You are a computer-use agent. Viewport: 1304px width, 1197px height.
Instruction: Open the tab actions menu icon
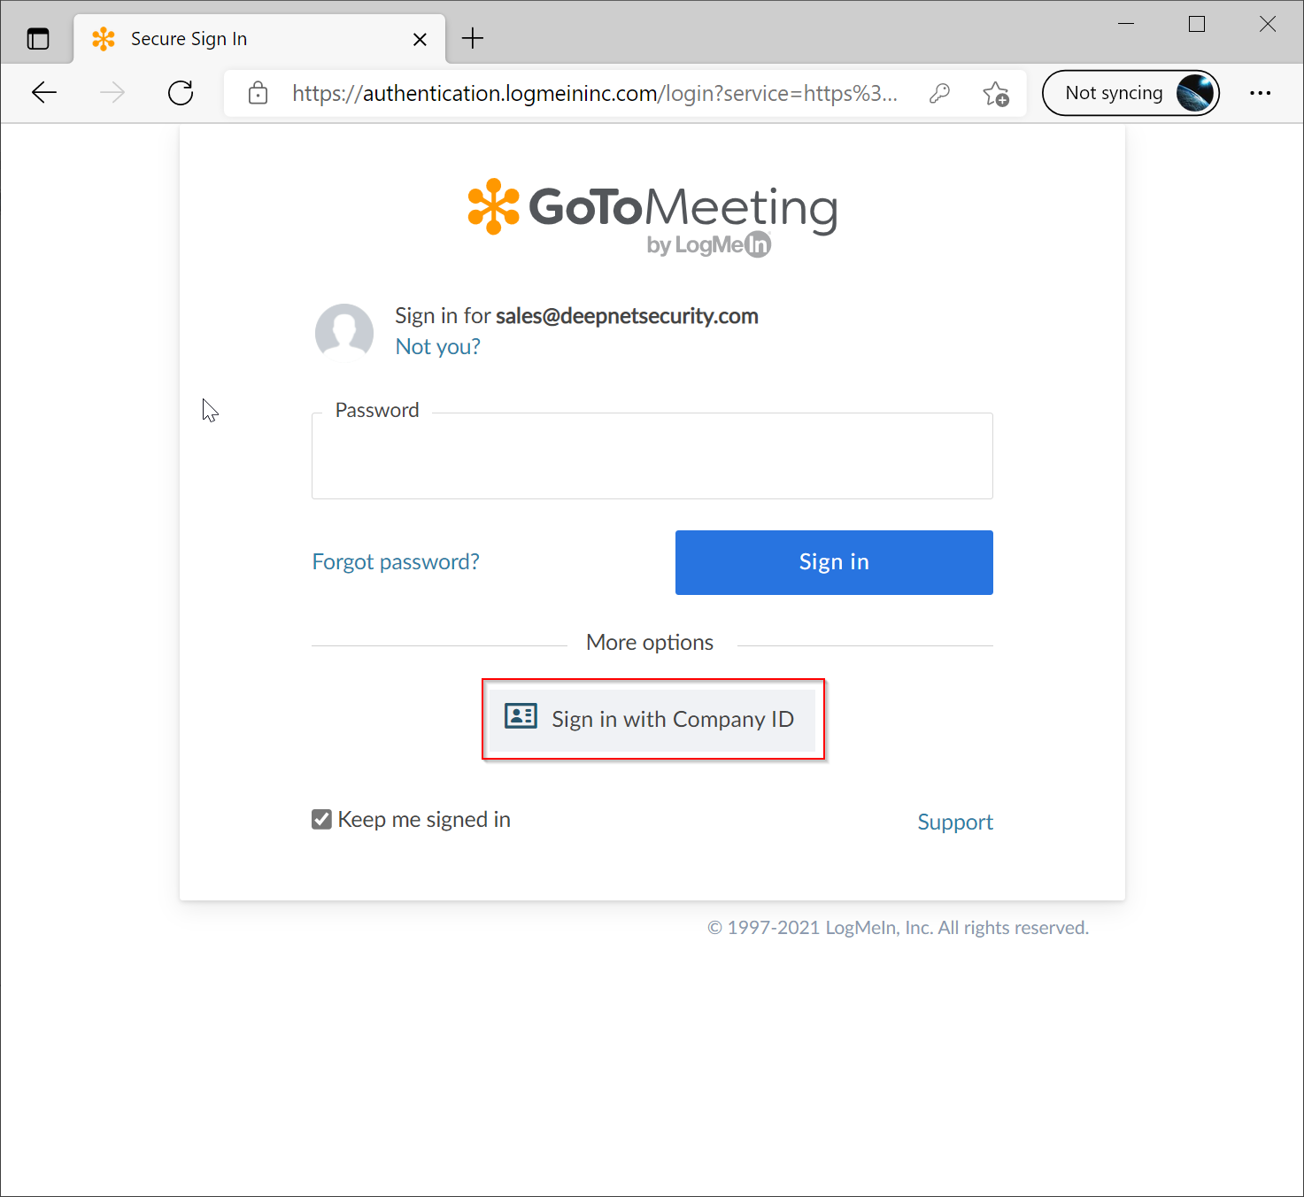(38, 39)
